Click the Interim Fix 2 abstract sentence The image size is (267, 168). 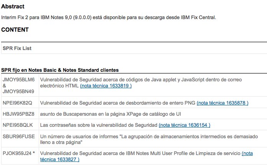click(x=109, y=18)
